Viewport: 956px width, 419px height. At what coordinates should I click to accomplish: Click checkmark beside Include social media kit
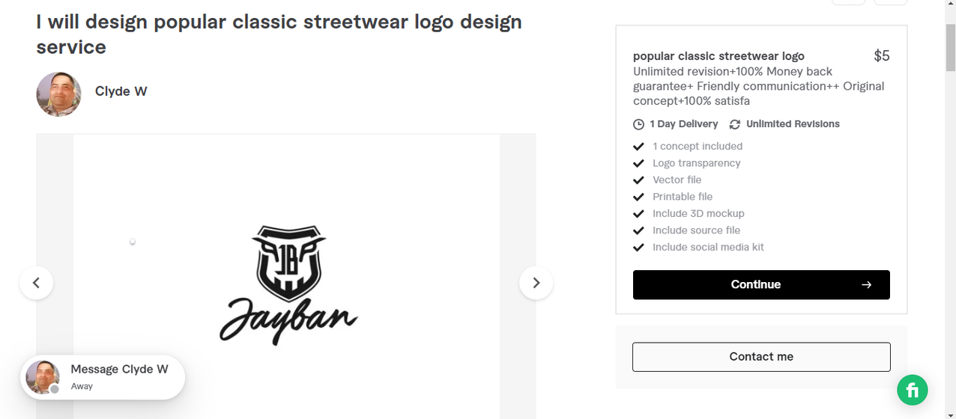tap(639, 248)
